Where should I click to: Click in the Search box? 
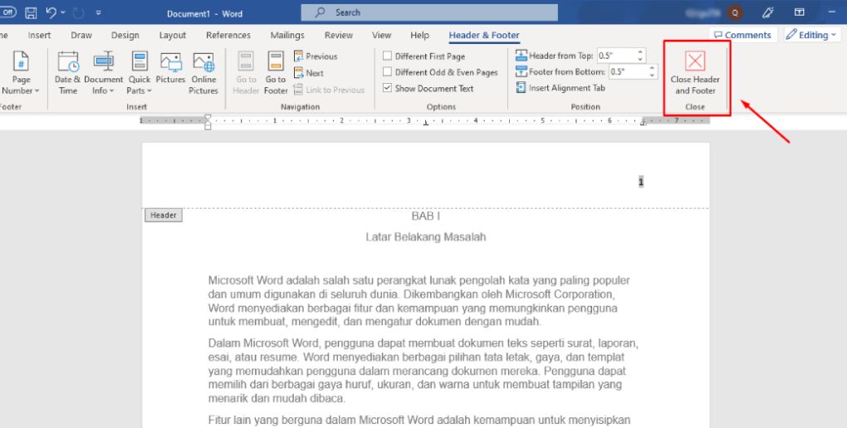(x=429, y=12)
